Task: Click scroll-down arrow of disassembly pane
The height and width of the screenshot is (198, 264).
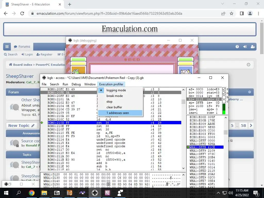Action: click(183, 168)
